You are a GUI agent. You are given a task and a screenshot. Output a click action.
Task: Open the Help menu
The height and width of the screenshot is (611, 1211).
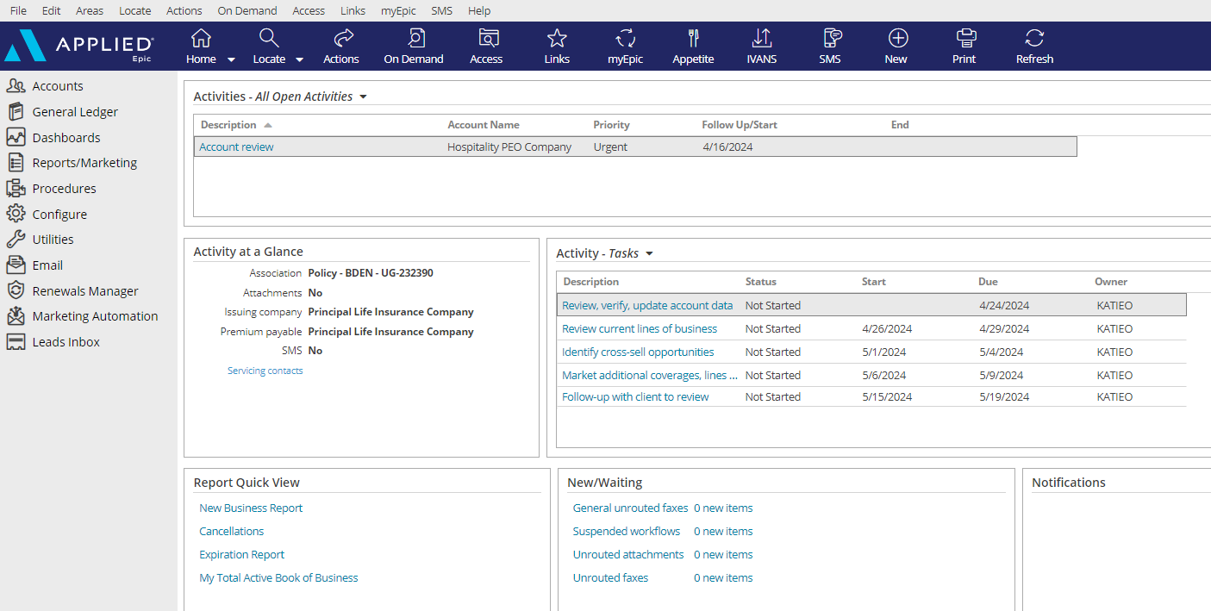point(479,10)
